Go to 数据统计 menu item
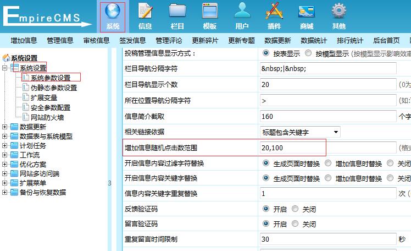The height and width of the screenshot is (251, 411). tap(314, 40)
